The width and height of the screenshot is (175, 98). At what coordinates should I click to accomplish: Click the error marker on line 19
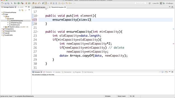coord(33,20)
